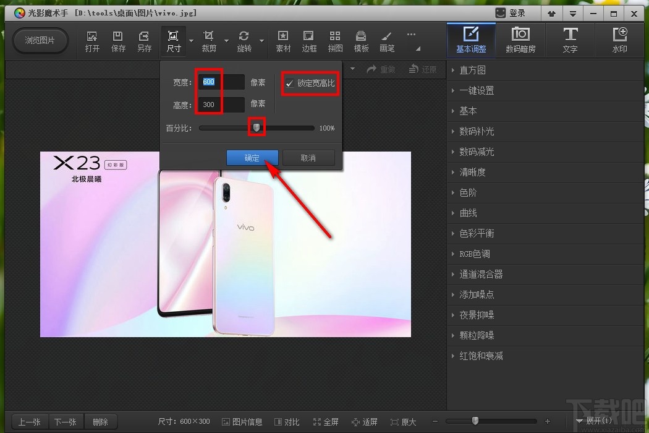Expand the 清晰度 section

pos(545,172)
